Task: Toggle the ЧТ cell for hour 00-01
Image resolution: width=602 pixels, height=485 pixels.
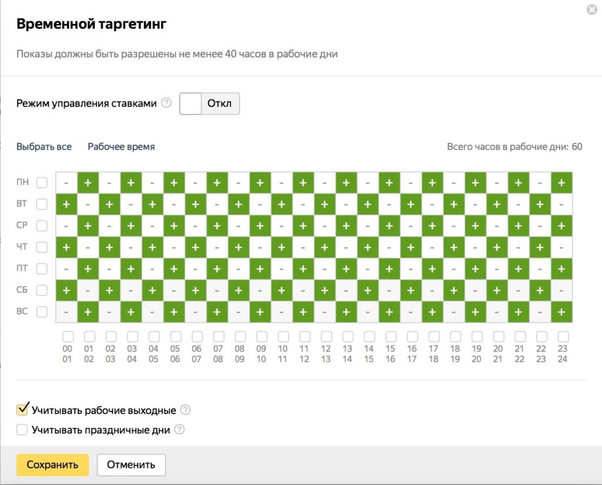Action: 66,247
